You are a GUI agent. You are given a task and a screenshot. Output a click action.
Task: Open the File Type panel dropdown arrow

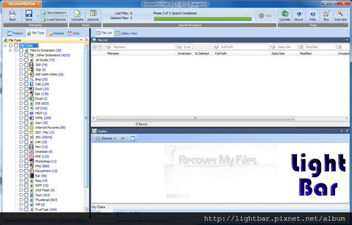point(81,40)
